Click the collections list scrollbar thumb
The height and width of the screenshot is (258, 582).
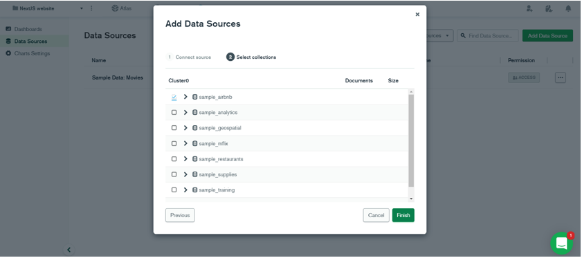tap(411, 140)
